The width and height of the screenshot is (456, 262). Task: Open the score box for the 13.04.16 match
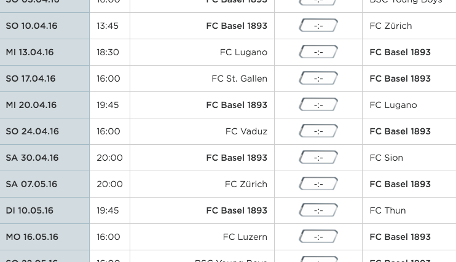coord(318,52)
